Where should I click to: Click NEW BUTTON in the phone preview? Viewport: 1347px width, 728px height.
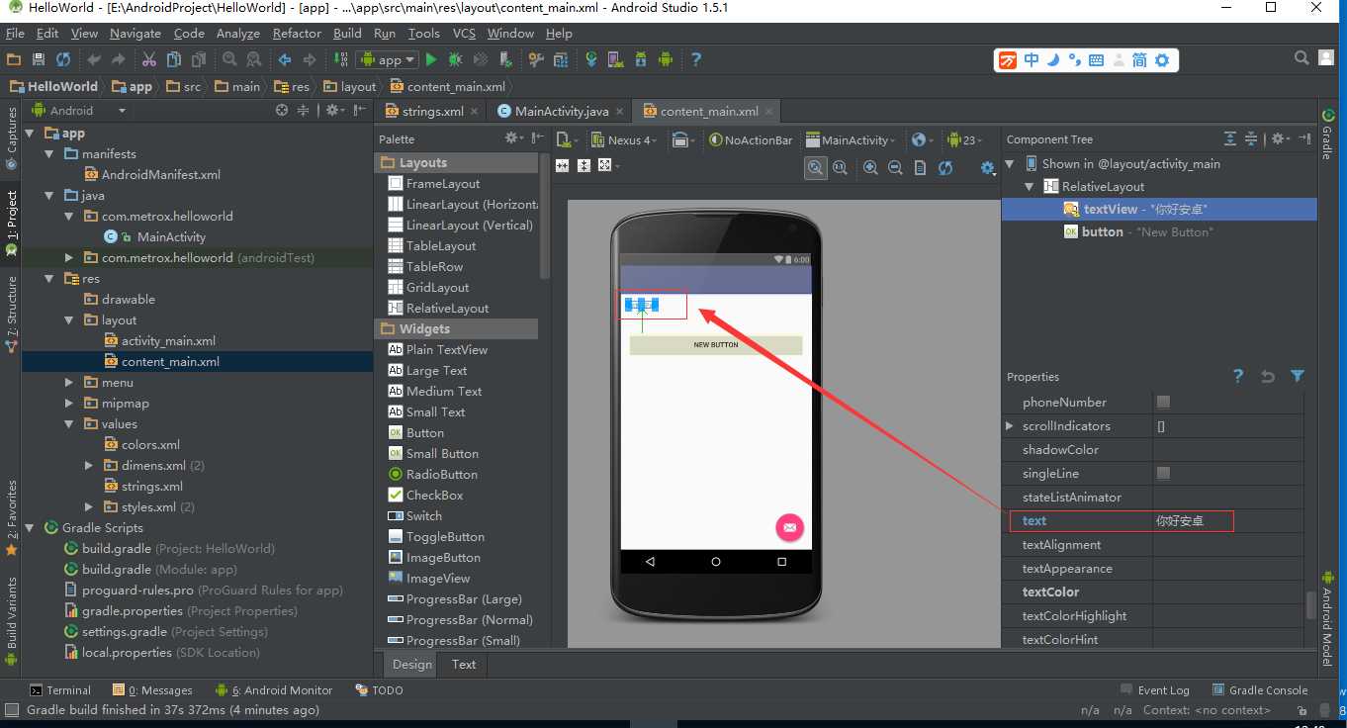pyautogui.click(x=716, y=345)
